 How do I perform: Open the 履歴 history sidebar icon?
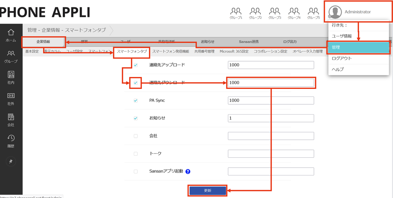11,141
